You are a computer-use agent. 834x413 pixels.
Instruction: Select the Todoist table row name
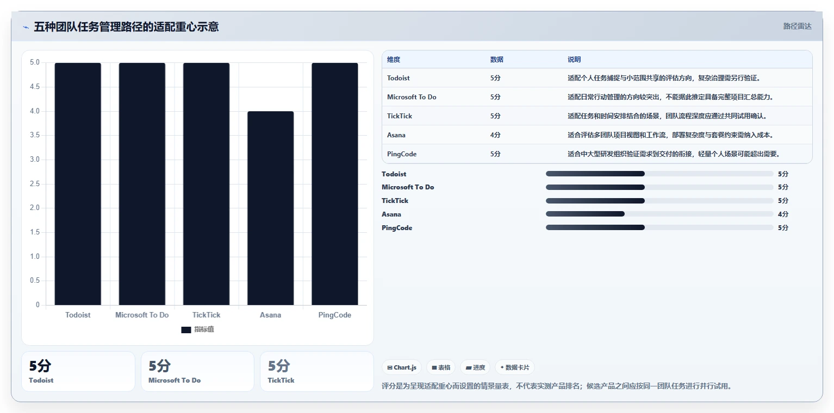(x=399, y=78)
